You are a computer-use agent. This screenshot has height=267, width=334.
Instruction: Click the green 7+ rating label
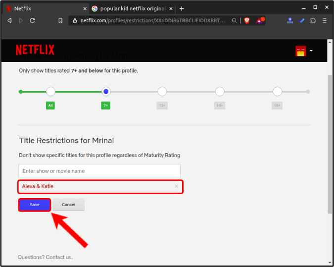[106, 106]
